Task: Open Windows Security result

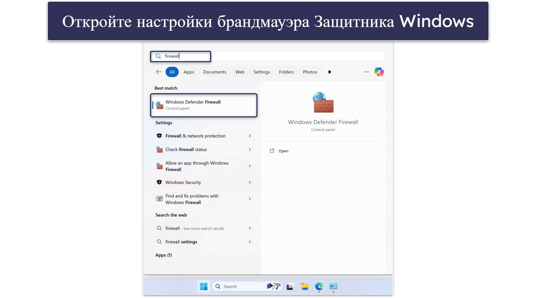Action: [x=204, y=182]
